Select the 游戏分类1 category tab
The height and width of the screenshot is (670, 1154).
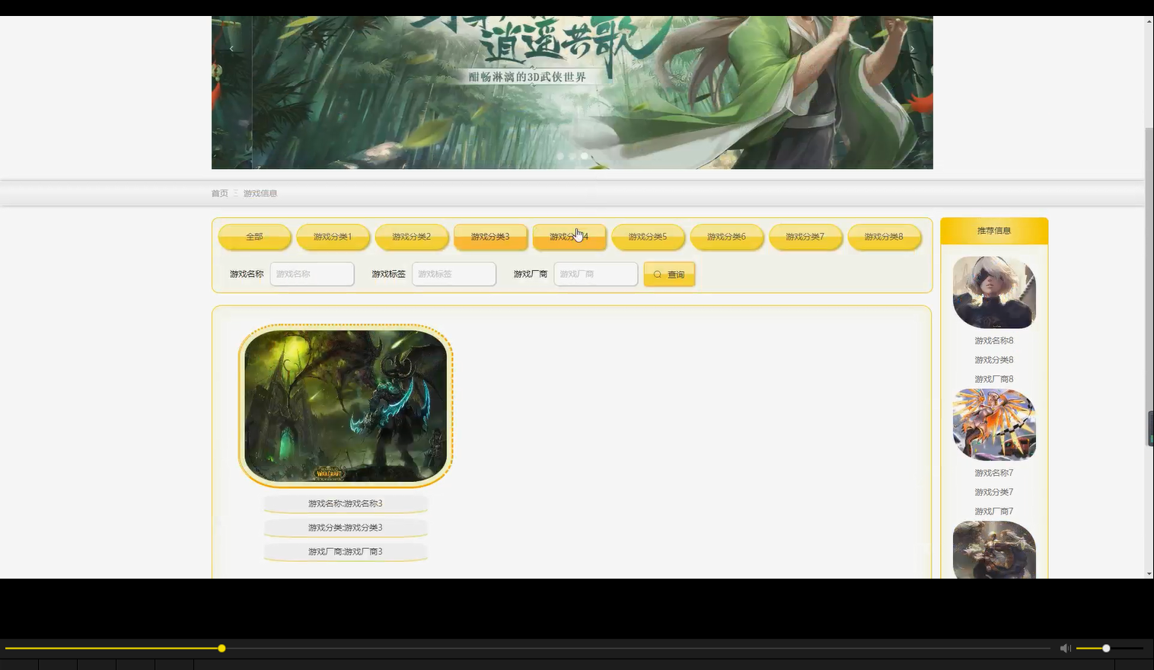(333, 237)
